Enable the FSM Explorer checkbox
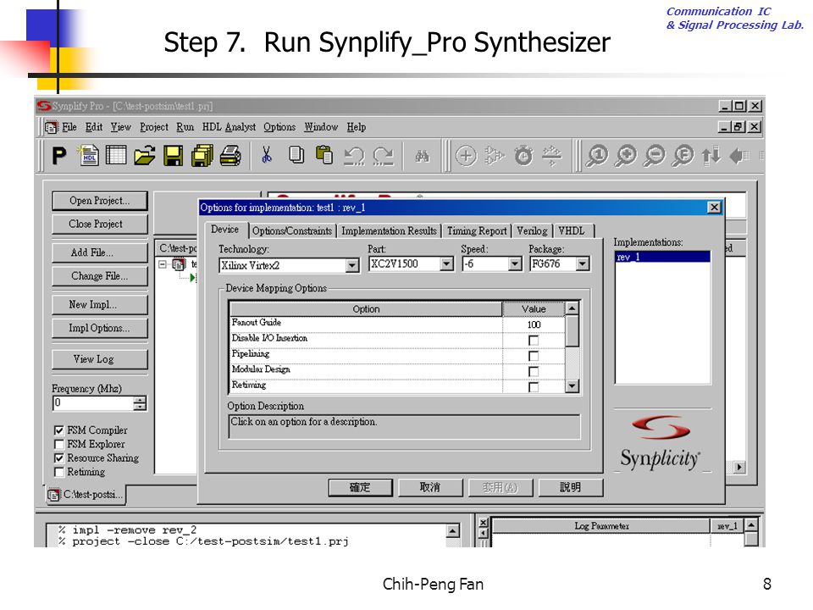Viewport: 813px width, 610px height. [x=59, y=445]
